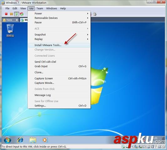This screenshot has width=167, height=150.
Task: Click the red Power Off toolbar icon
Action: coord(6,14)
